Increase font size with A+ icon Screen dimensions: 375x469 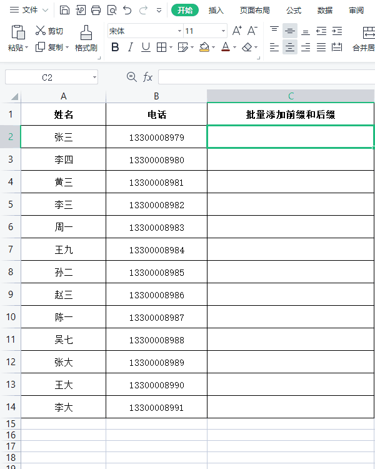click(x=237, y=31)
